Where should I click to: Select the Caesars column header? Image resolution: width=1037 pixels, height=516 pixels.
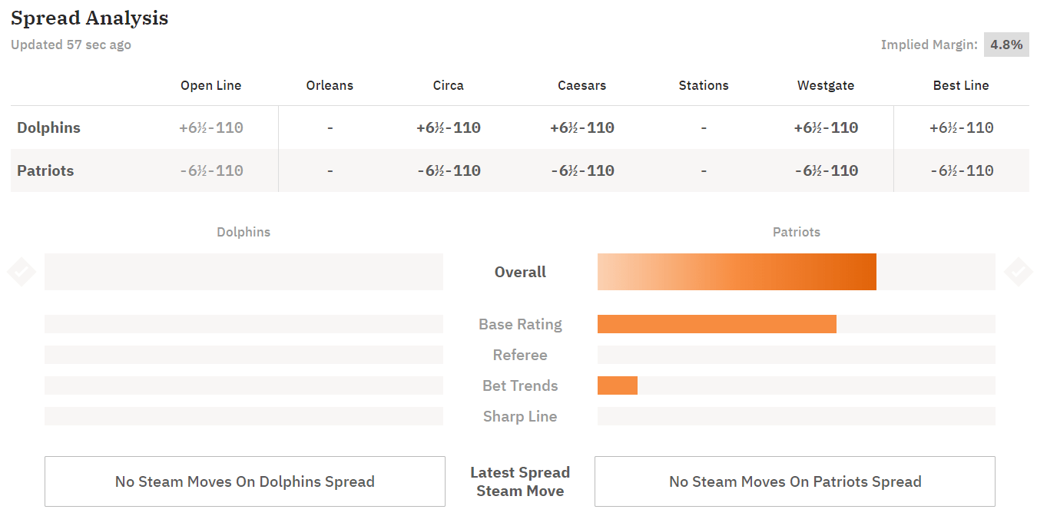coord(581,85)
